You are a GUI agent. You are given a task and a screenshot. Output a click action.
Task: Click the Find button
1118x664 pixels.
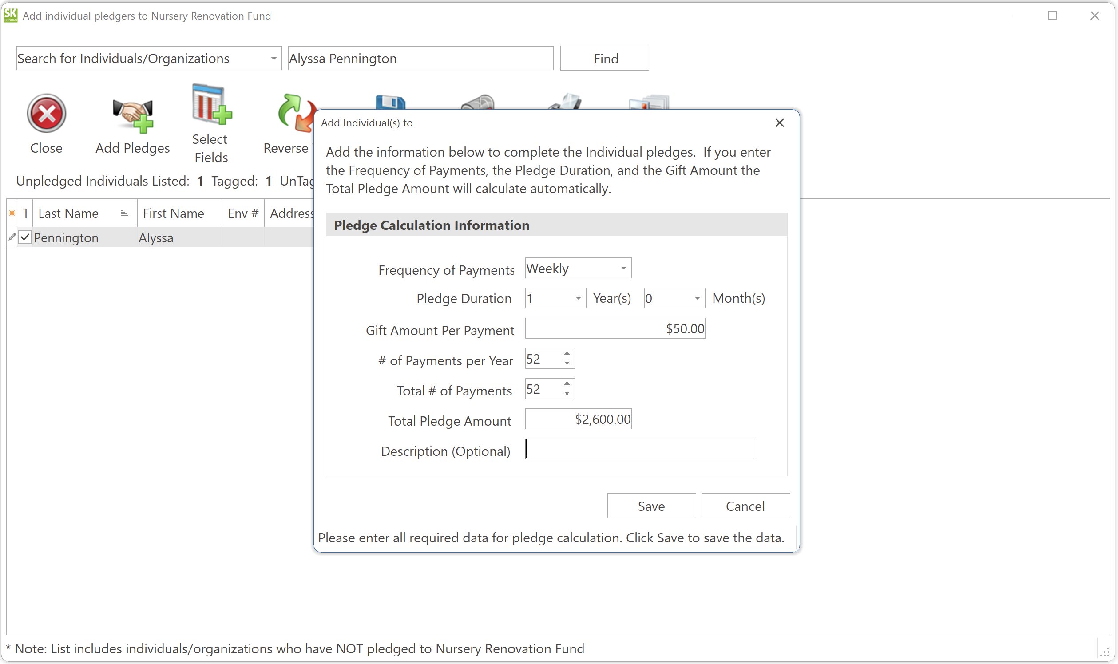[x=604, y=58]
